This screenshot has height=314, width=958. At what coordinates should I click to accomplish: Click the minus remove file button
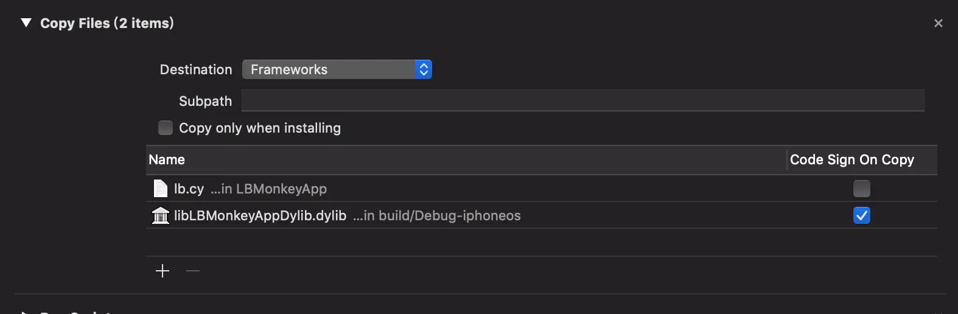193,271
